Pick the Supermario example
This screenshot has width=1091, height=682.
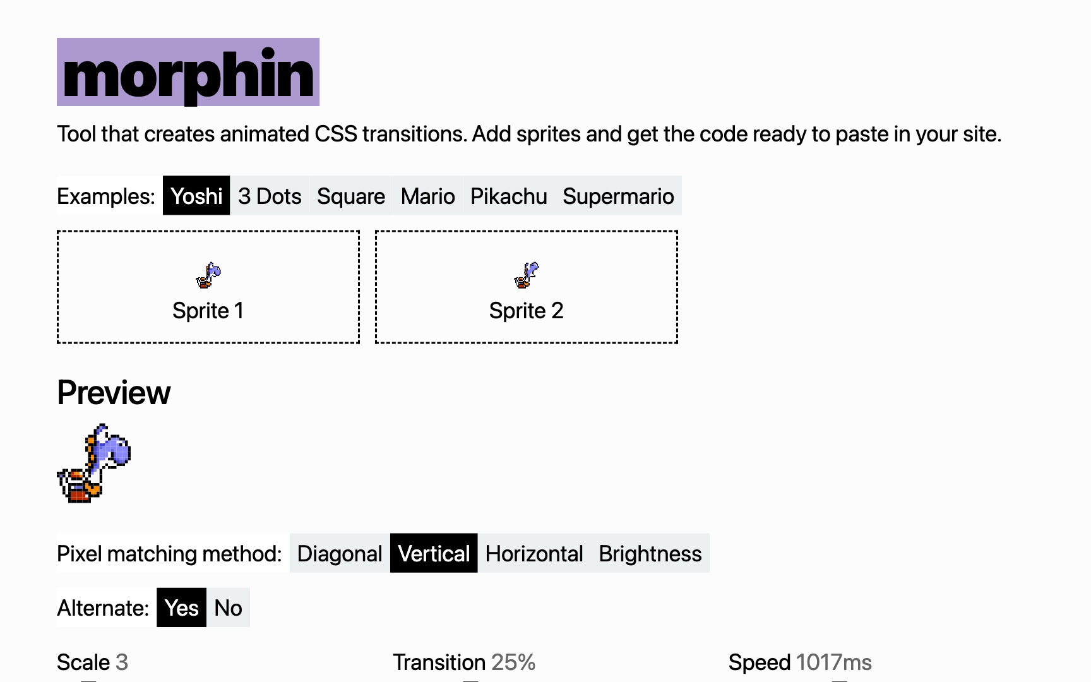(x=618, y=196)
